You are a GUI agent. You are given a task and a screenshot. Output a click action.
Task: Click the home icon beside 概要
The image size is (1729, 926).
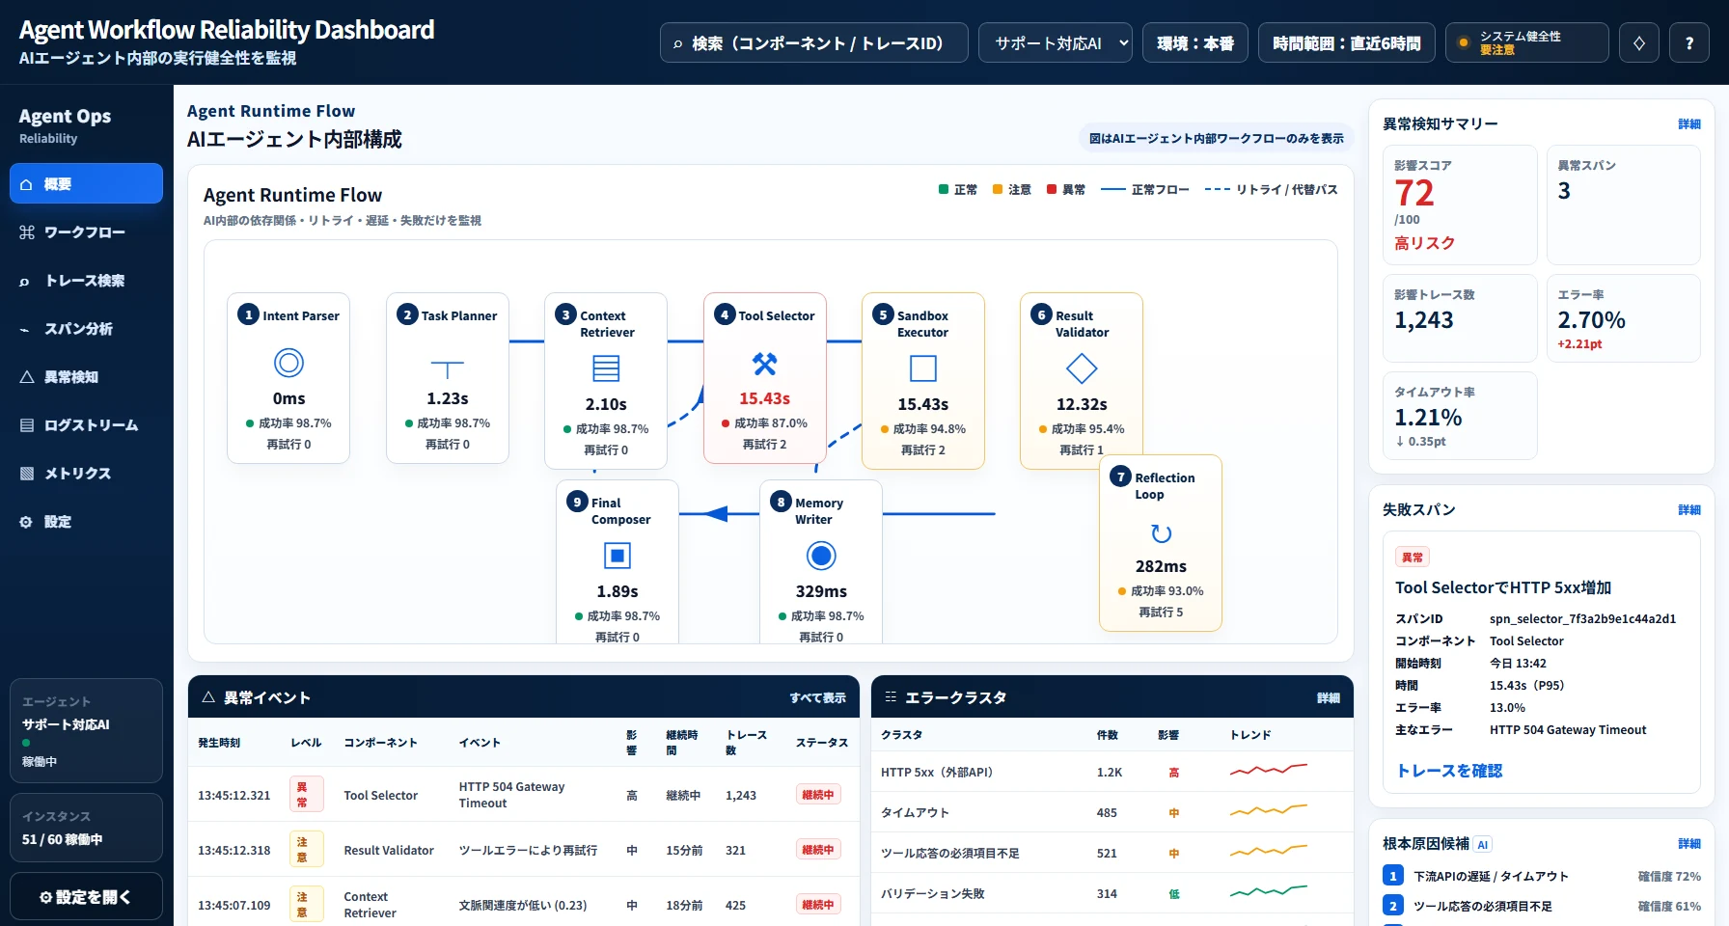27,184
